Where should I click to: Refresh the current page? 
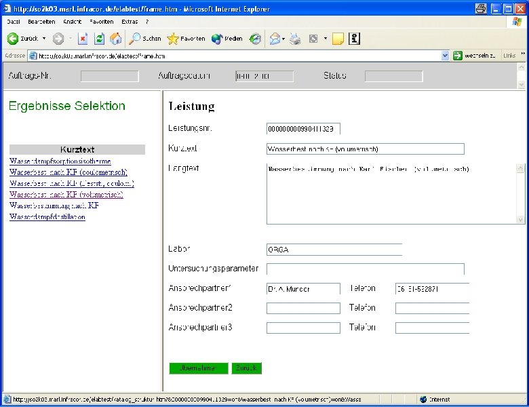coord(99,39)
